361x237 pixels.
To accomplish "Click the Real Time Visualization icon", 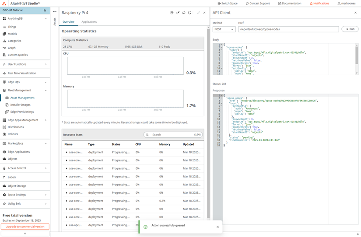I will pos(4,73).
